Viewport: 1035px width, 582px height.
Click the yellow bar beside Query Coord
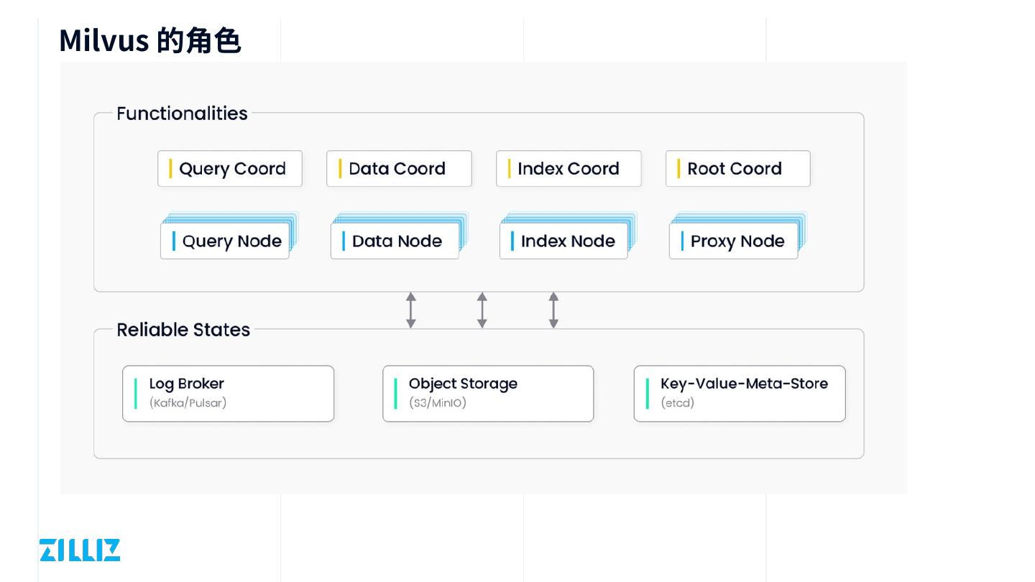click(170, 169)
